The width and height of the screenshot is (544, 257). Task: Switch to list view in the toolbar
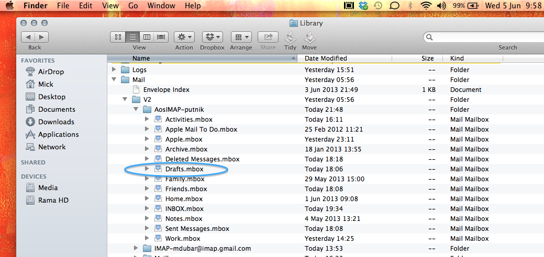[132, 37]
